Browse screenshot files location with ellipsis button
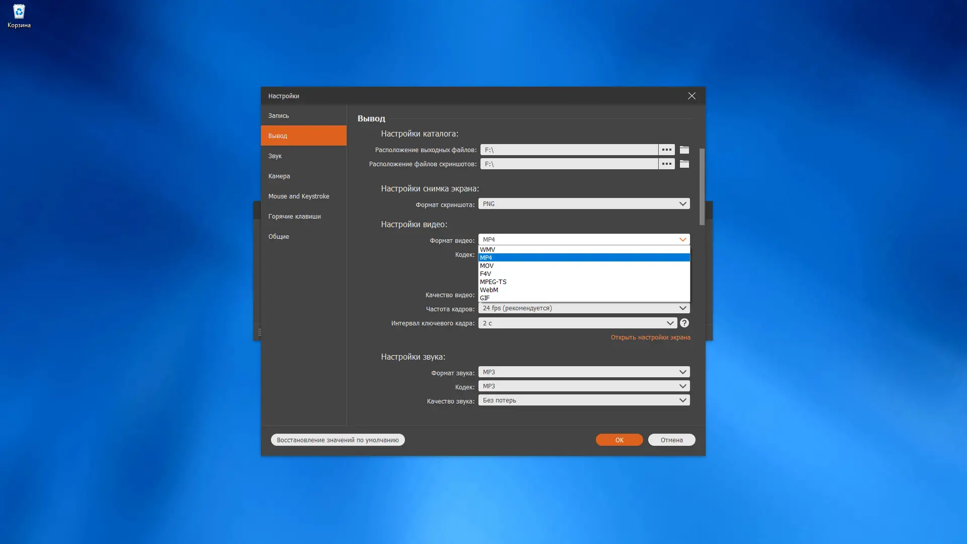The image size is (967, 544). pyautogui.click(x=666, y=164)
